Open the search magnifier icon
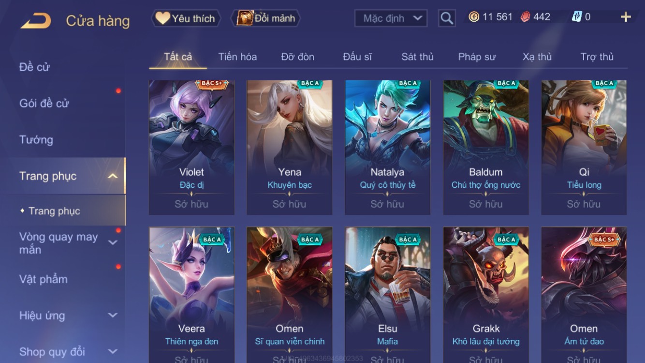 (x=447, y=18)
